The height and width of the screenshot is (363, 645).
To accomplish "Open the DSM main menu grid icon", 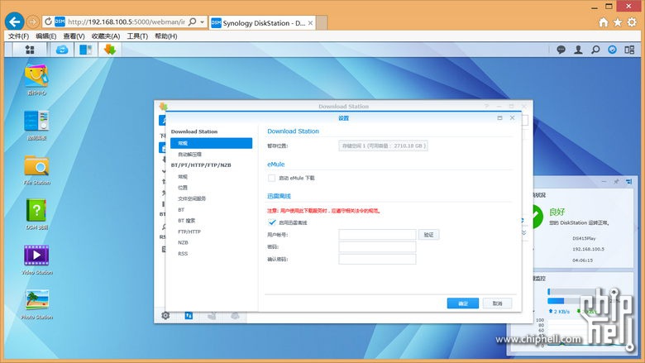I will pyautogui.click(x=30, y=50).
